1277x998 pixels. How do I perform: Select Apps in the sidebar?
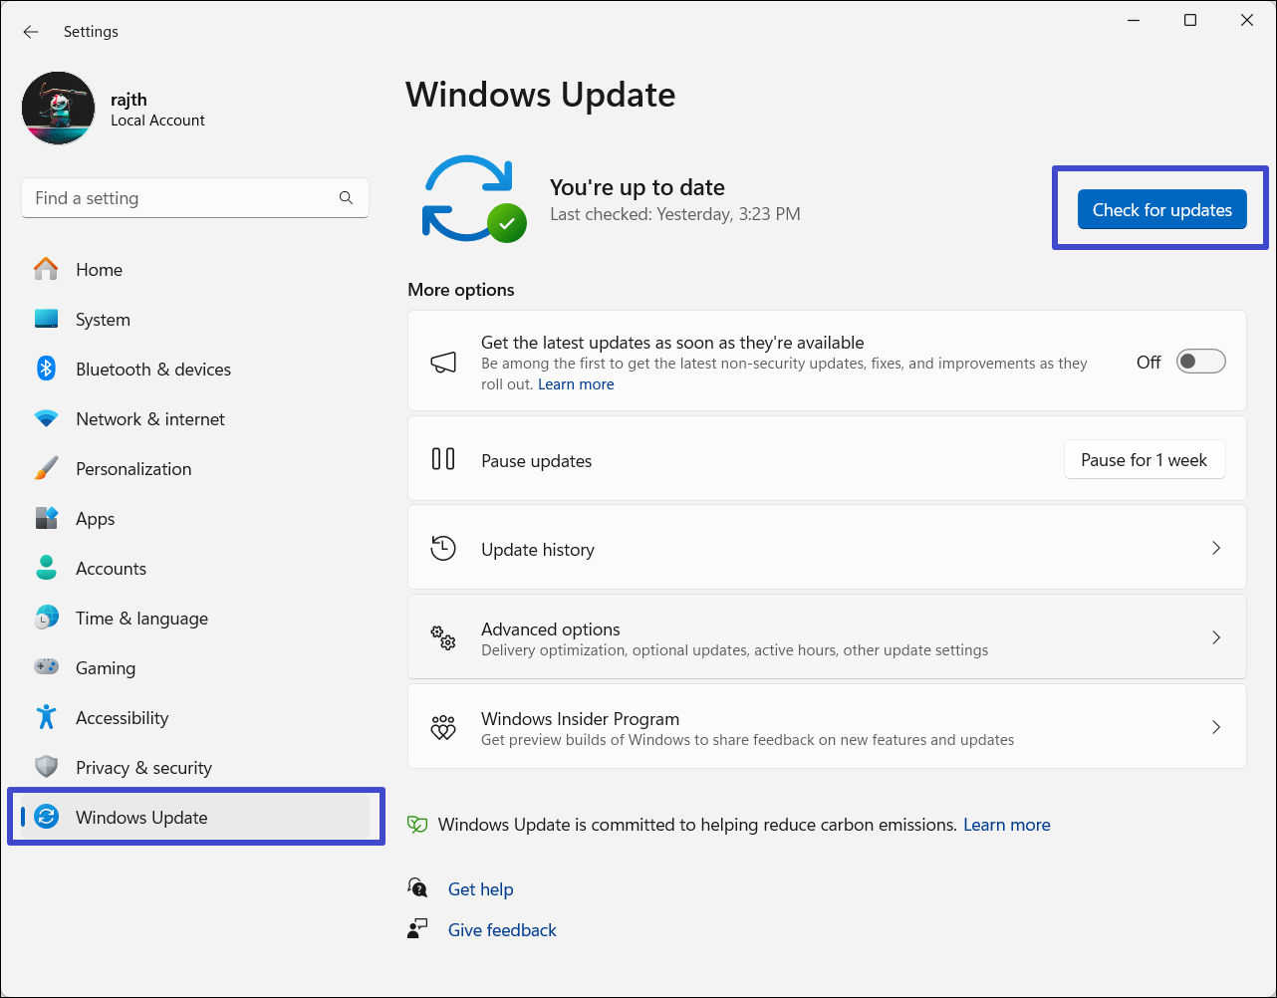(x=95, y=519)
